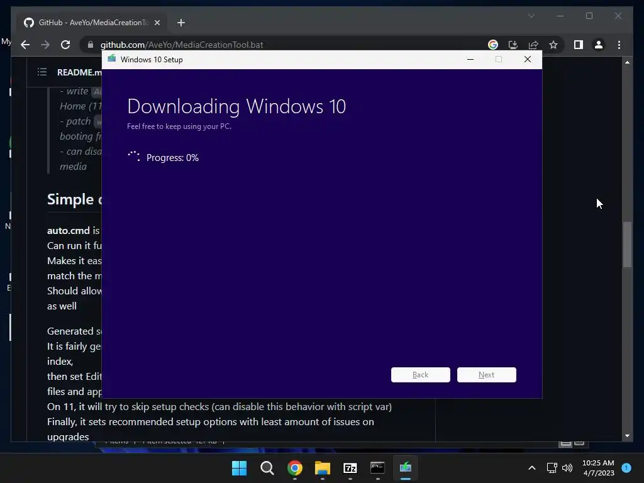Open volume tray icon
Image resolution: width=644 pixels, height=483 pixels.
567,468
